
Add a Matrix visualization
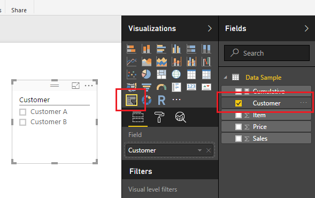(206, 74)
